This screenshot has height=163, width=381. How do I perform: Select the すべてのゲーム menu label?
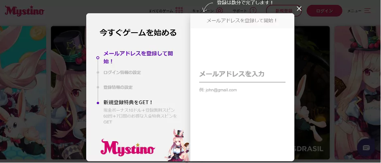161,11
